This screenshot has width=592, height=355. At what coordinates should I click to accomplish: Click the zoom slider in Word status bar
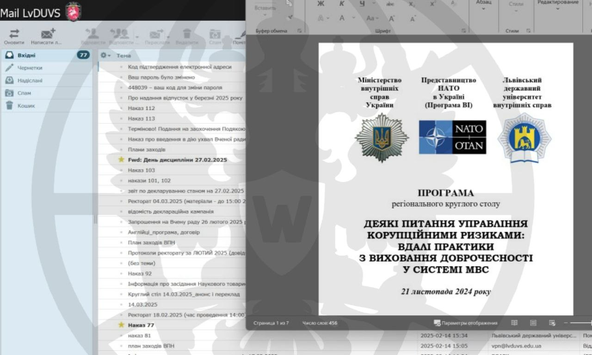point(580,323)
